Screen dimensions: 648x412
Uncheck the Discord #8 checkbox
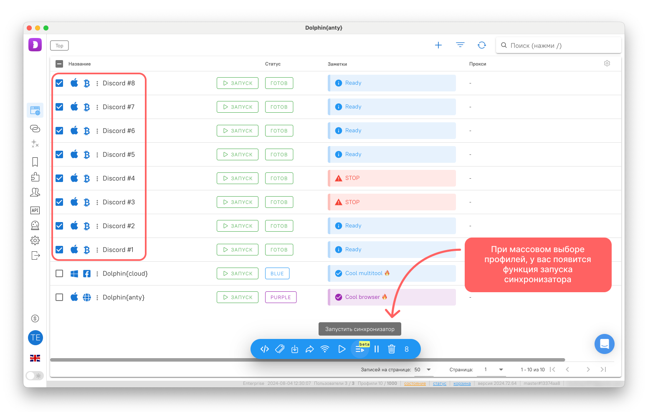coord(59,83)
